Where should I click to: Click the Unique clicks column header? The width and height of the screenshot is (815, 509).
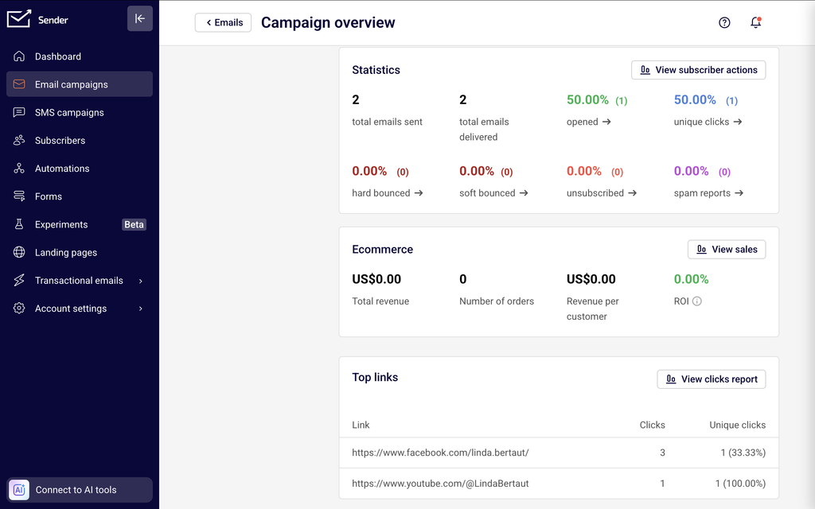coord(737,425)
